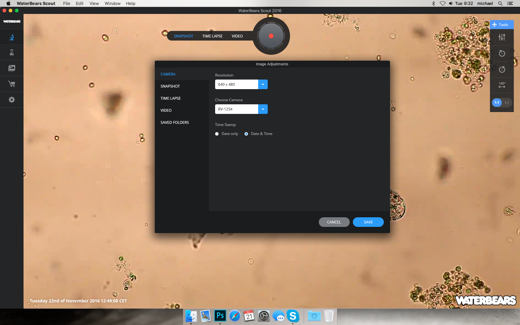Cancel the Image Adjustments dialog
The height and width of the screenshot is (325, 520).
(x=334, y=222)
